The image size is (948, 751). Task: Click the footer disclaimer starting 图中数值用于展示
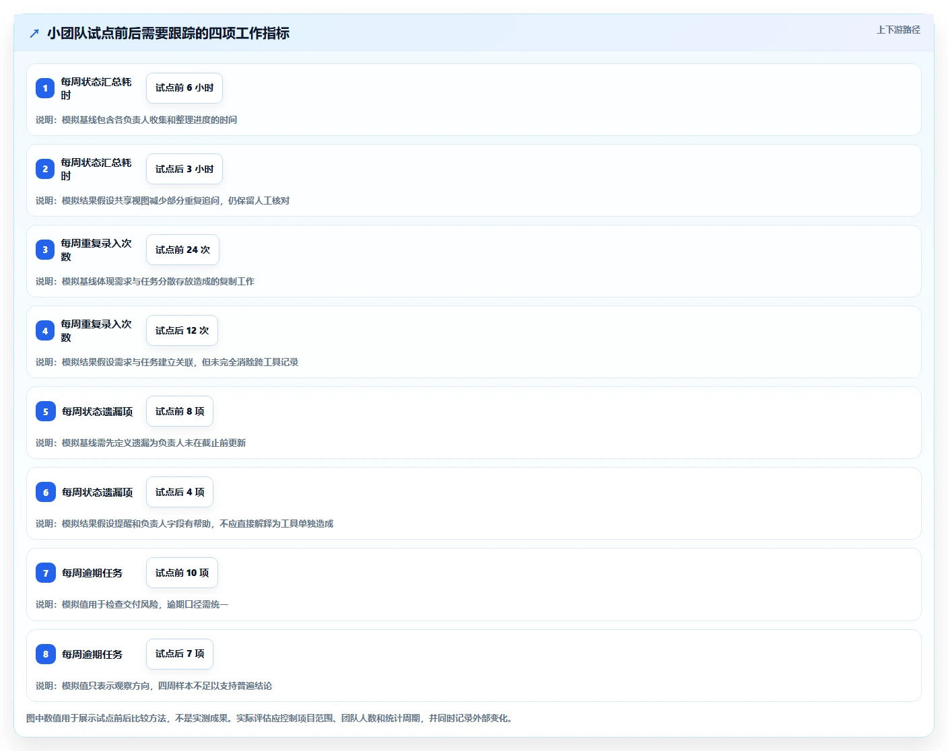271,718
